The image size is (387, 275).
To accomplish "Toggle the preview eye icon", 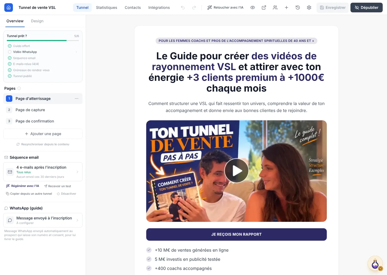I will (253, 8).
